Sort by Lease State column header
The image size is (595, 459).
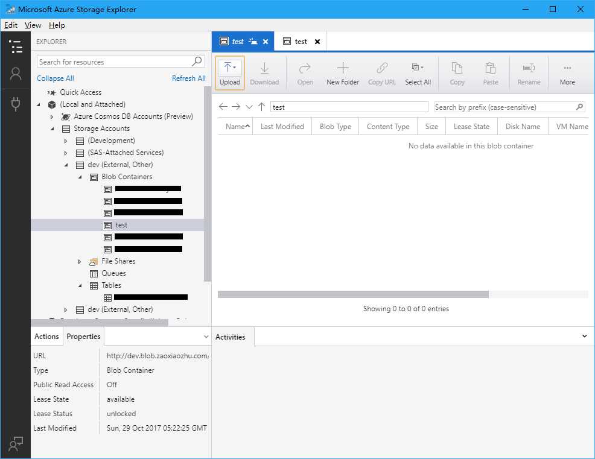point(471,127)
